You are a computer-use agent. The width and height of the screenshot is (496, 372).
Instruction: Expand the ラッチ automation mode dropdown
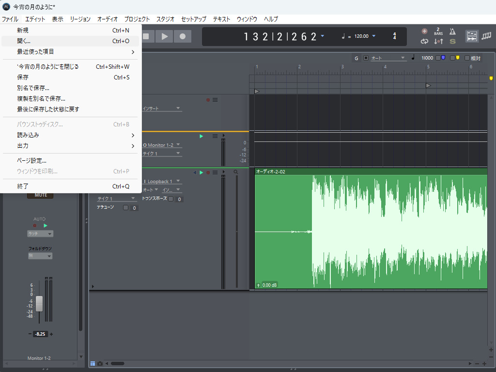pos(40,233)
